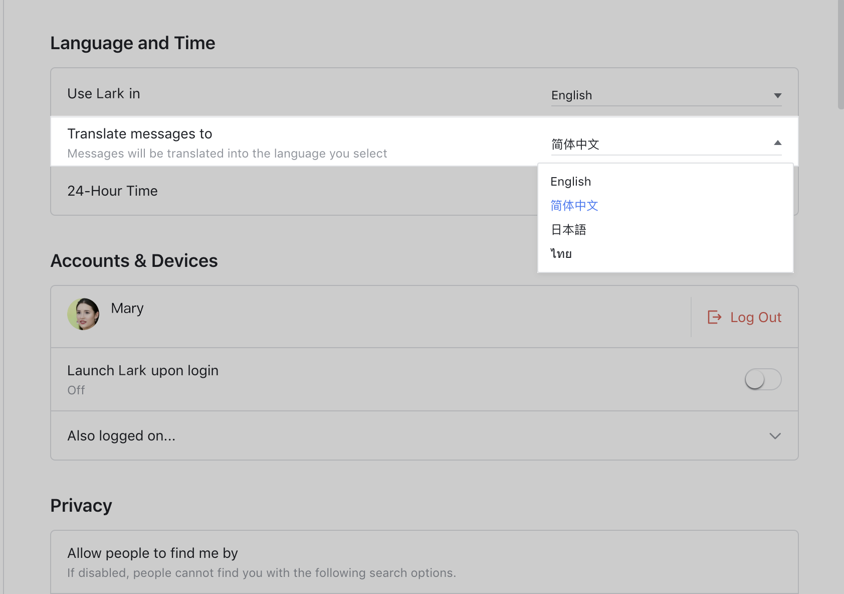The height and width of the screenshot is (594, 844).
Task: Click the Translate messages to label
Action: (x=140, y=134)
